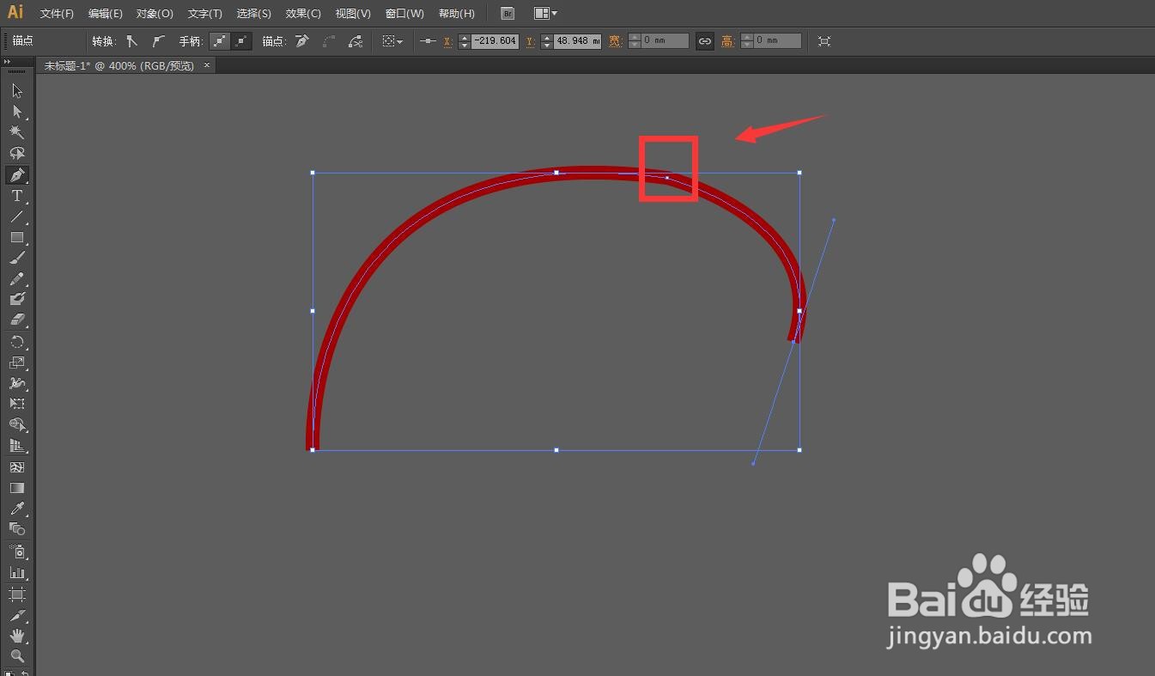Click the Y coordinate field
Image resolution: width=1155 pixels, height=676 pixels.
point(577,41)
